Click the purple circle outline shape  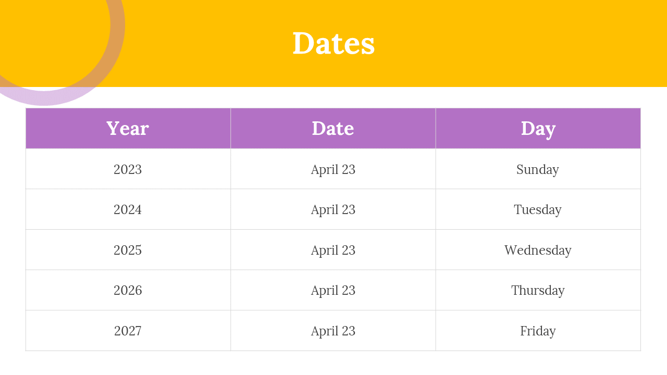(x=44, y=98)
